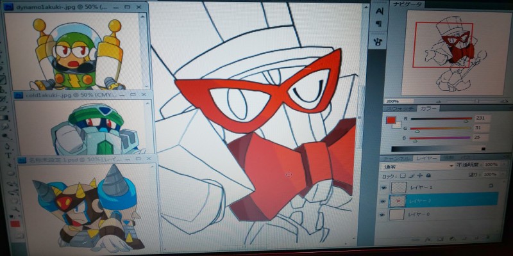This screenshot has height=256, width=513.
Task: Click the R value field showing 231
Action: pyautogui.click(x=482, y=118)
